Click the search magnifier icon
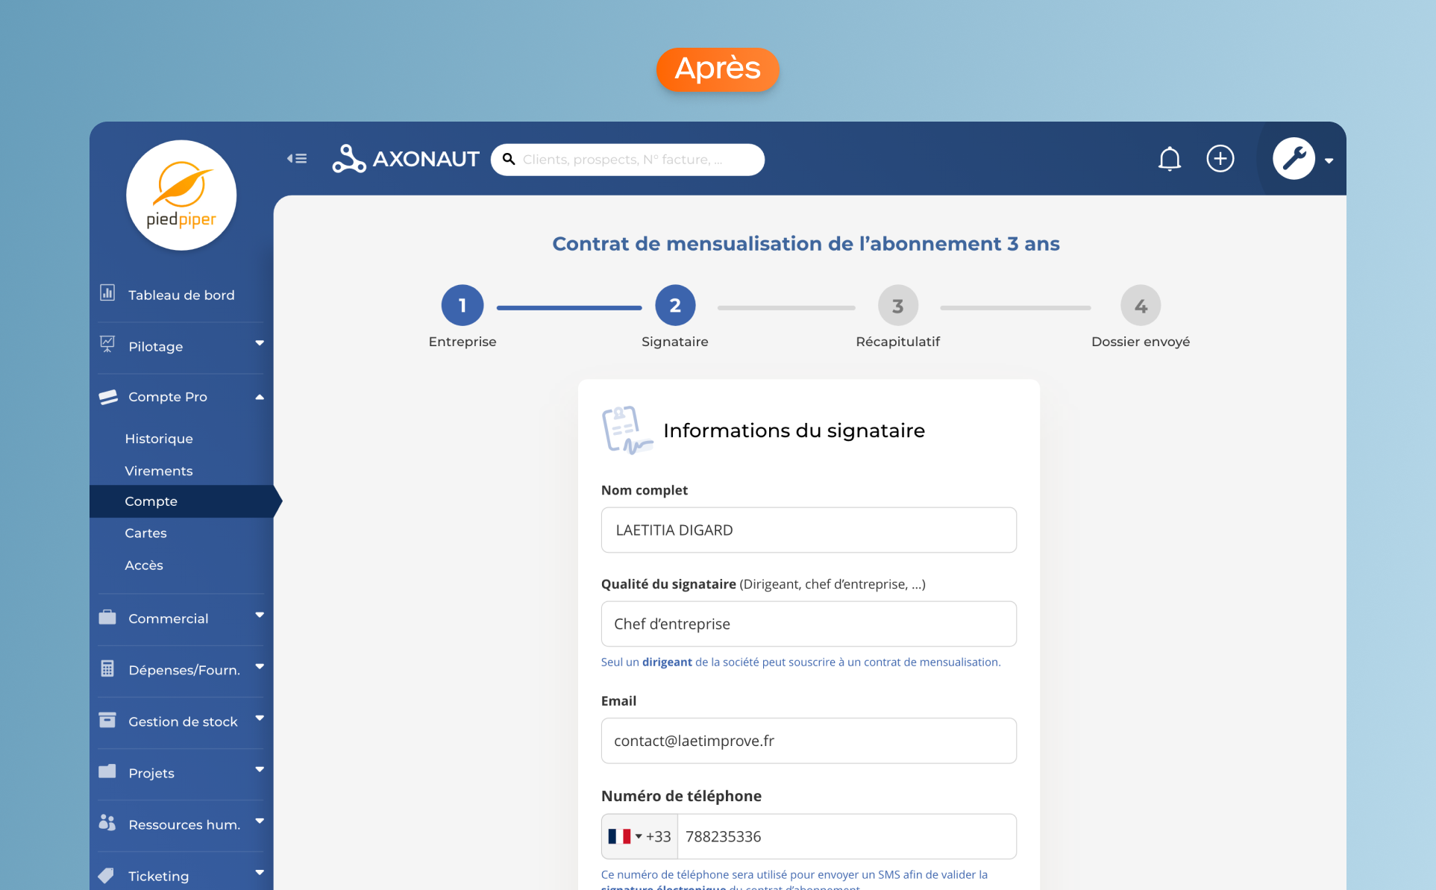 pyautogui.click(x=509, y=159)
